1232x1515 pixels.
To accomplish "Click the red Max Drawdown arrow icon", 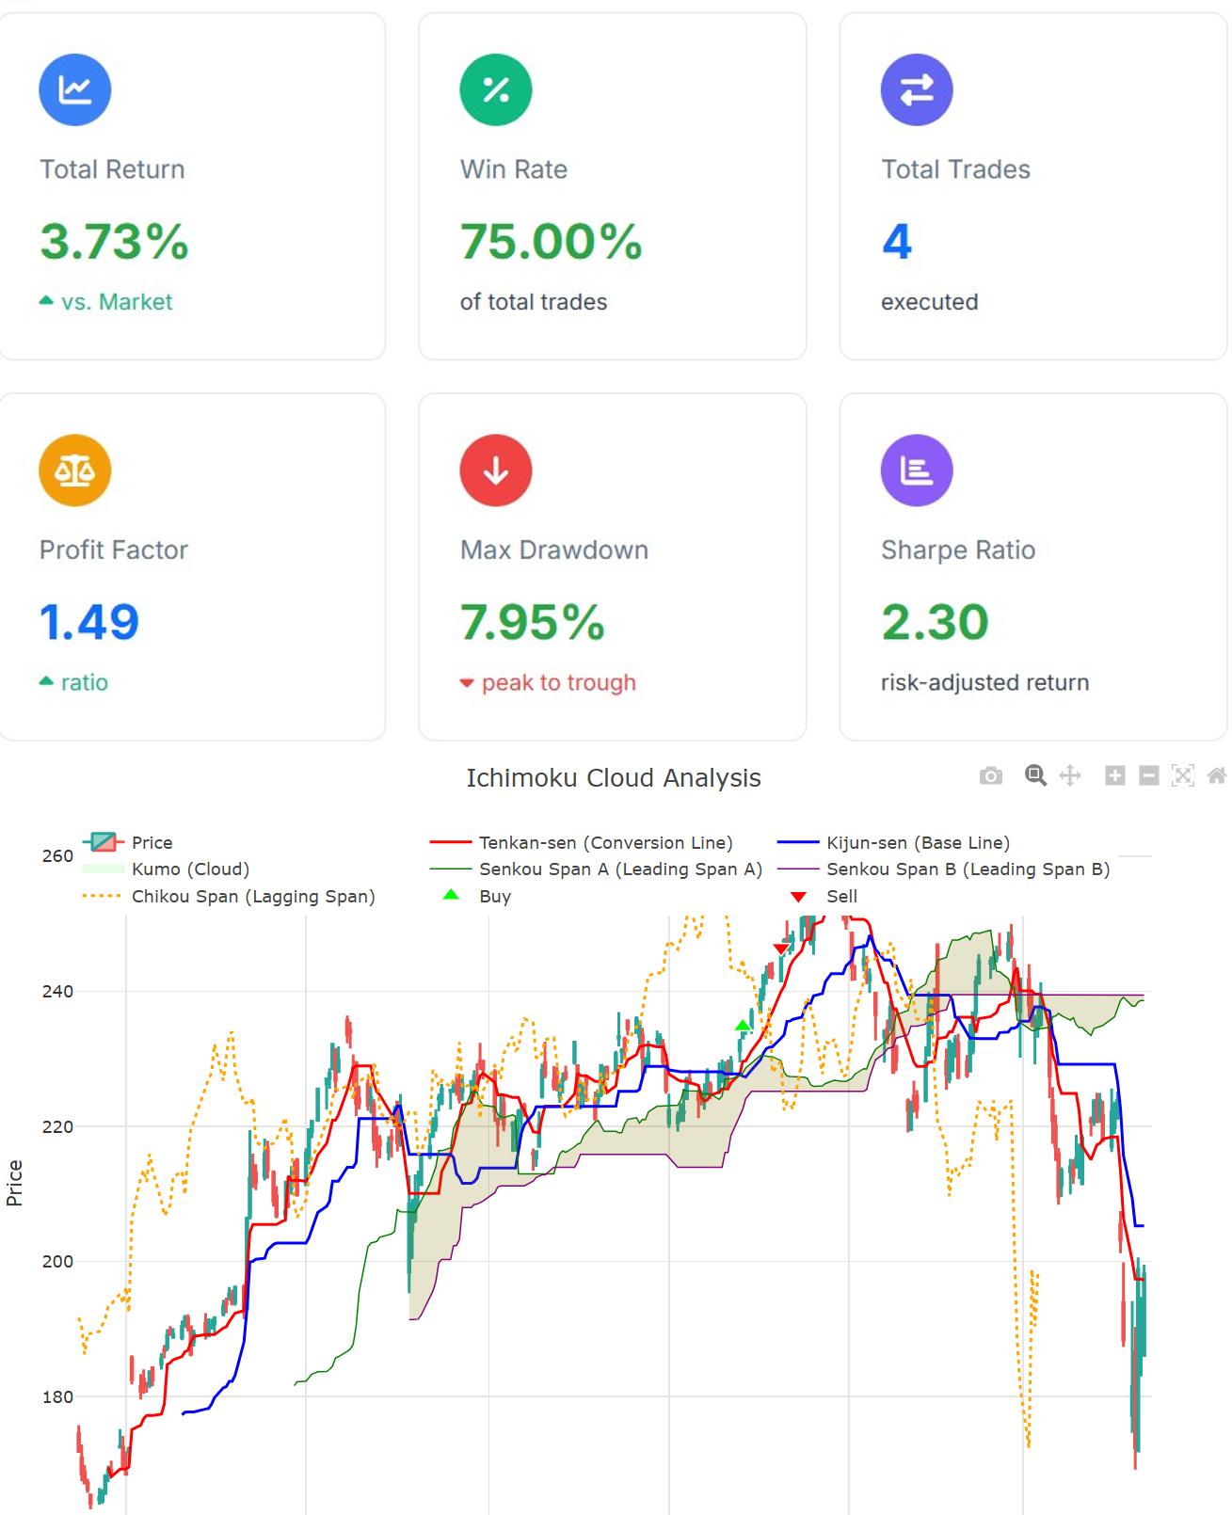I will [x=496, y=470].
